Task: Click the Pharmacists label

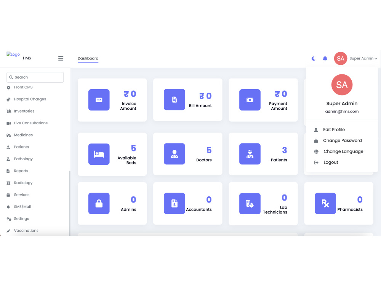Action: (x=350, y=209)
